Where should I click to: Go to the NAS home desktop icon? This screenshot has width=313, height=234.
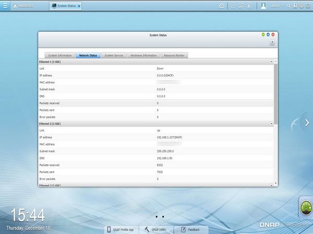click(x=15, y=6)
